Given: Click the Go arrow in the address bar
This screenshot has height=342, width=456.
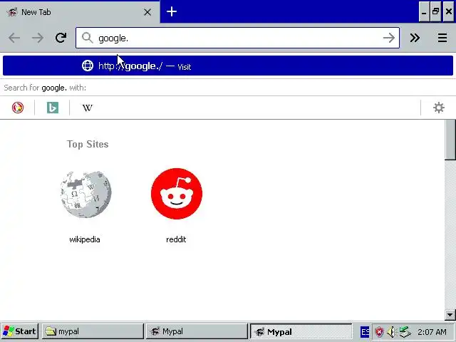Looking at the screenshot, I should coord(389,38).
